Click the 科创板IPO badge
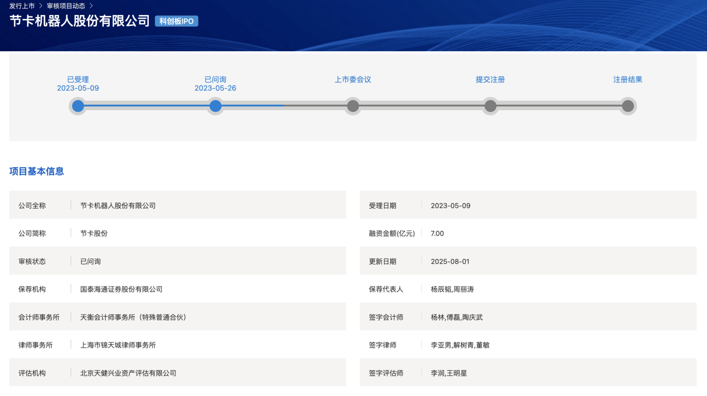The width and height of the screenshot is (707, 396). click(x=177, y=21)
